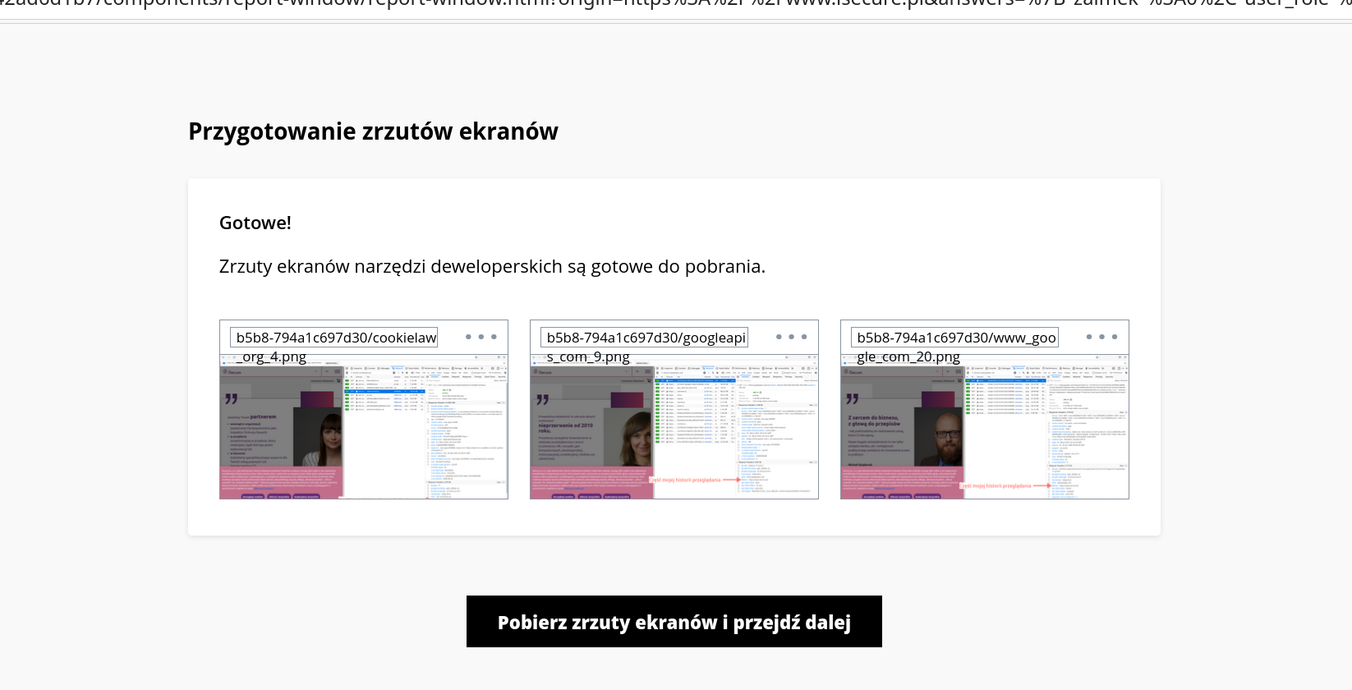
Task: Click red arrow annotation in www_google thumbnail
Action: pos(1041,485)
